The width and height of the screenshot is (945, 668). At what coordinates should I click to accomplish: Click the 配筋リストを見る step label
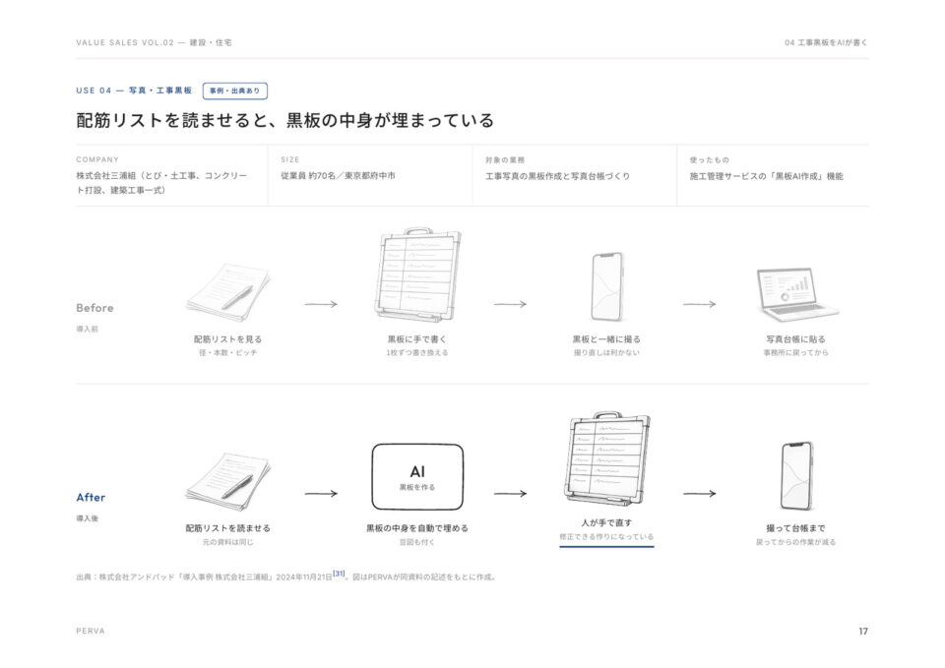coord(227,339)
